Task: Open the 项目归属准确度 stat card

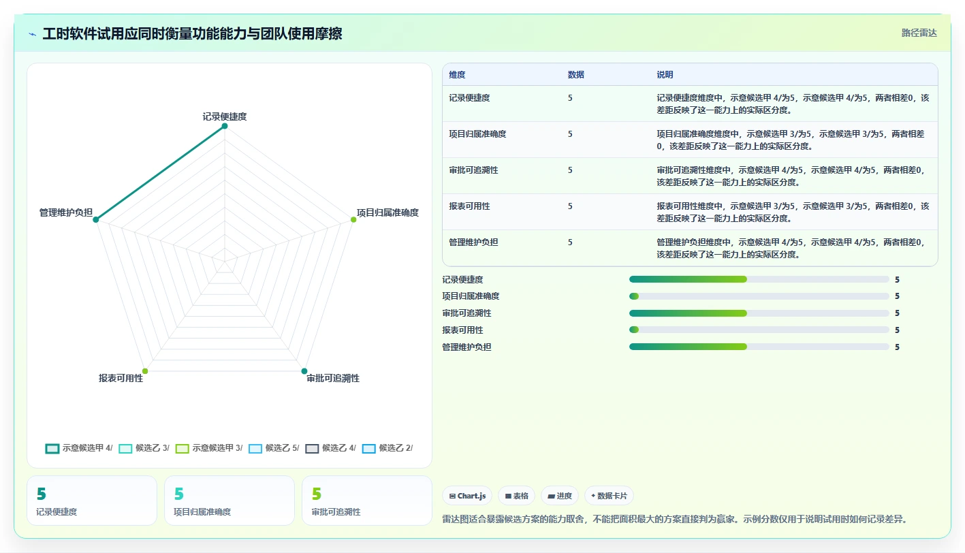Action: pos(230,501)
